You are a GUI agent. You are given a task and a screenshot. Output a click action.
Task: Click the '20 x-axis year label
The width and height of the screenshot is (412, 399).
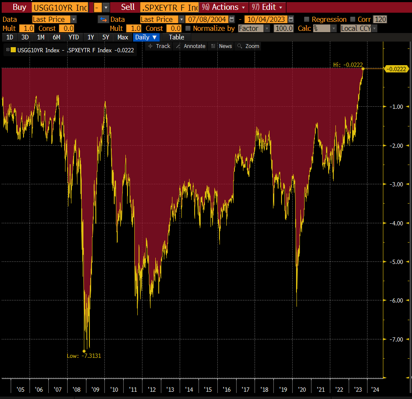point(302,390)
